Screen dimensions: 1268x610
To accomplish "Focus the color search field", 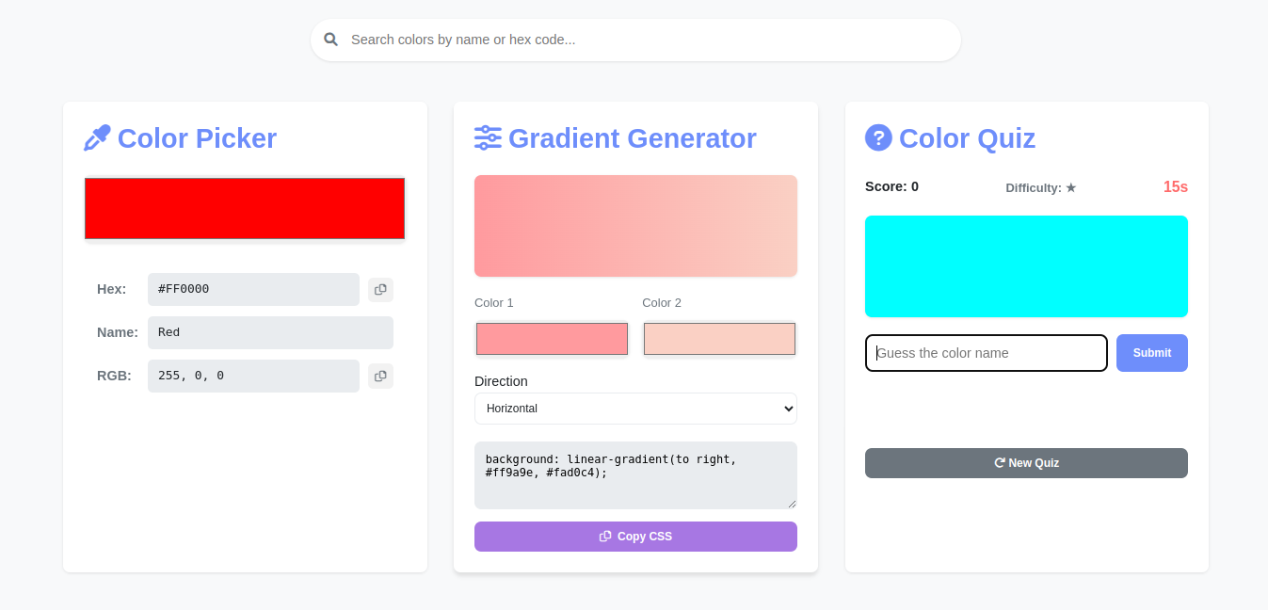I will (650, 40).
